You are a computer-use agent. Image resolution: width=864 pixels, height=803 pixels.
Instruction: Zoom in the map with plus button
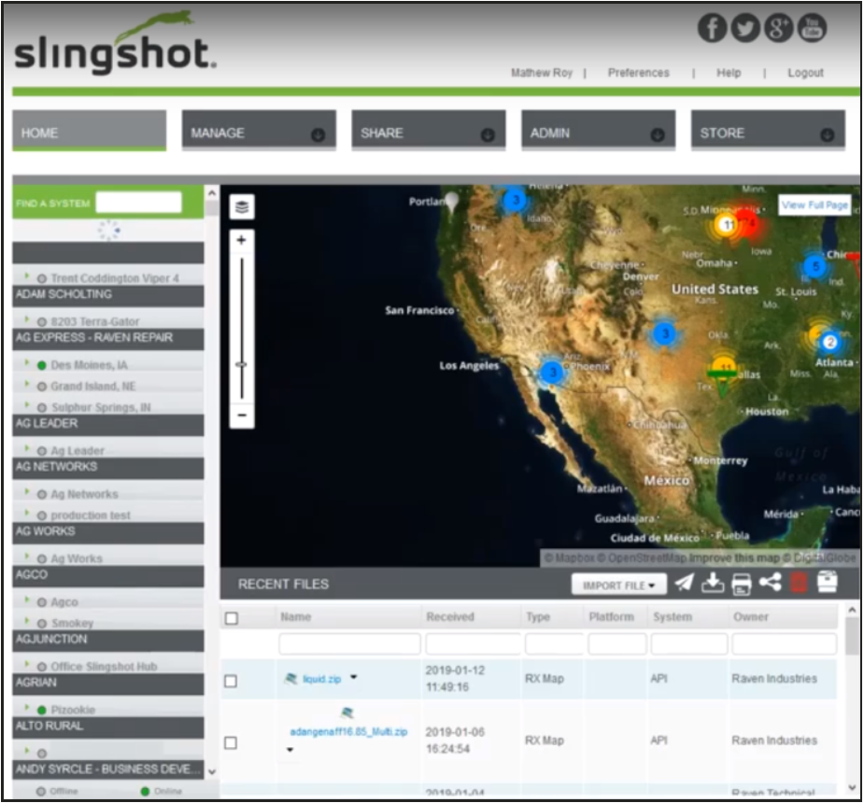pos(241,240)
